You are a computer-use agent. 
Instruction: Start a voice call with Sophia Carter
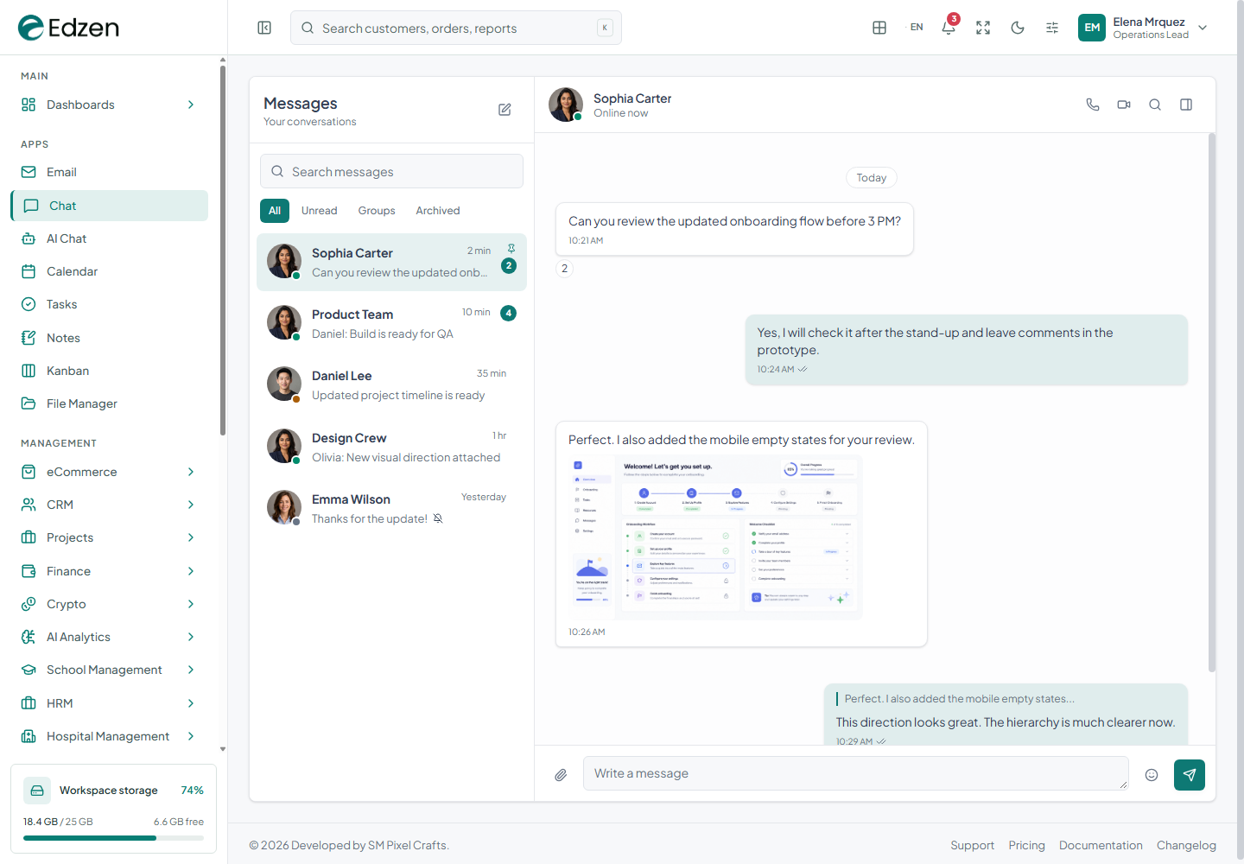tap(1093, 105)
